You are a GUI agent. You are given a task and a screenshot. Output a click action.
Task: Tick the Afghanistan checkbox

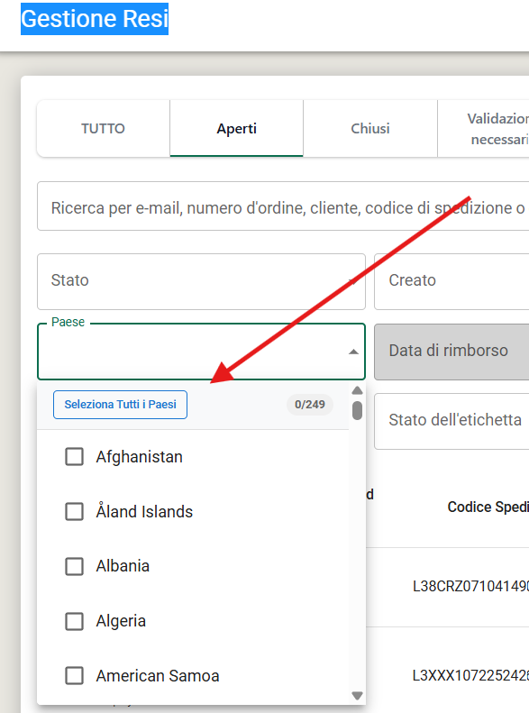coord(74,456)
